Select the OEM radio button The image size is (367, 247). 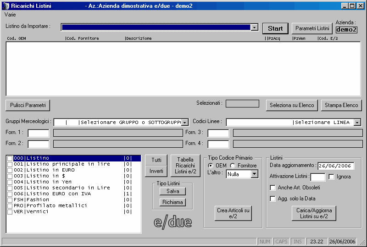tap(211, 166)
